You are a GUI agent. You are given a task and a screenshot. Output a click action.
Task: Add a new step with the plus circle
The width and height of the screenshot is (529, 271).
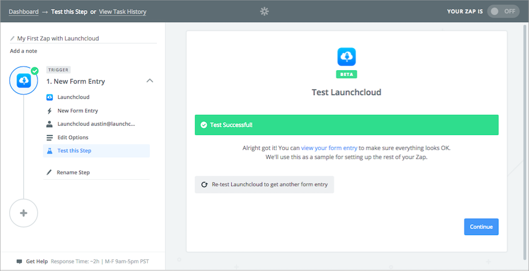point(24,213)
